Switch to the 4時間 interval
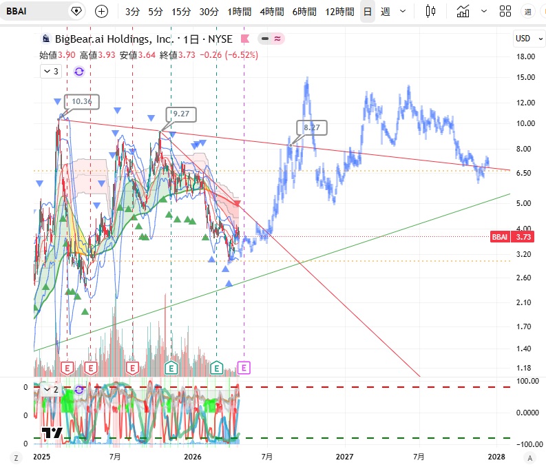The height and width of the screenshot is (467, 546). pyautogui.click(x=271, y=12)
